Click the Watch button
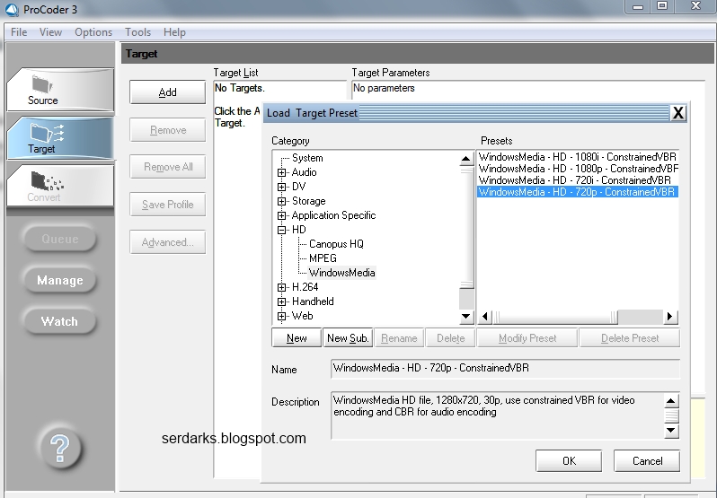The height and width of the screenshot is (498, 717). (60, 321)
